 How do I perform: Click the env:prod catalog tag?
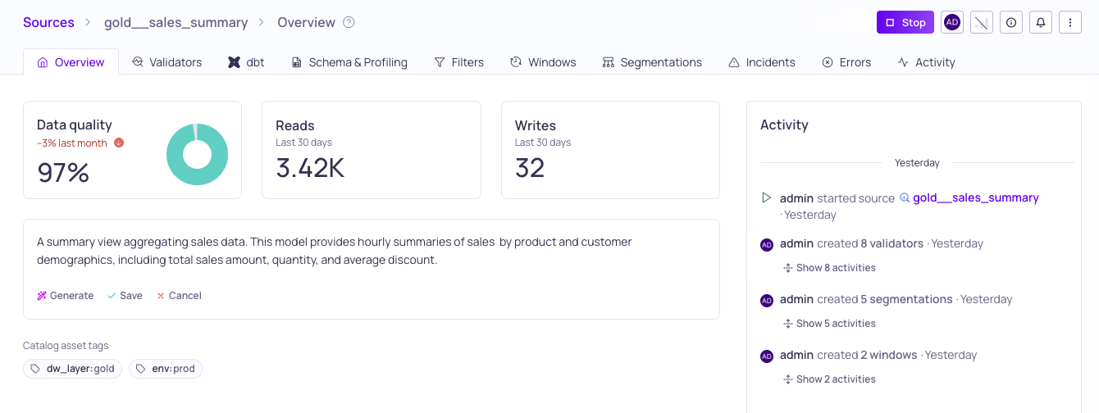(166, 369)
